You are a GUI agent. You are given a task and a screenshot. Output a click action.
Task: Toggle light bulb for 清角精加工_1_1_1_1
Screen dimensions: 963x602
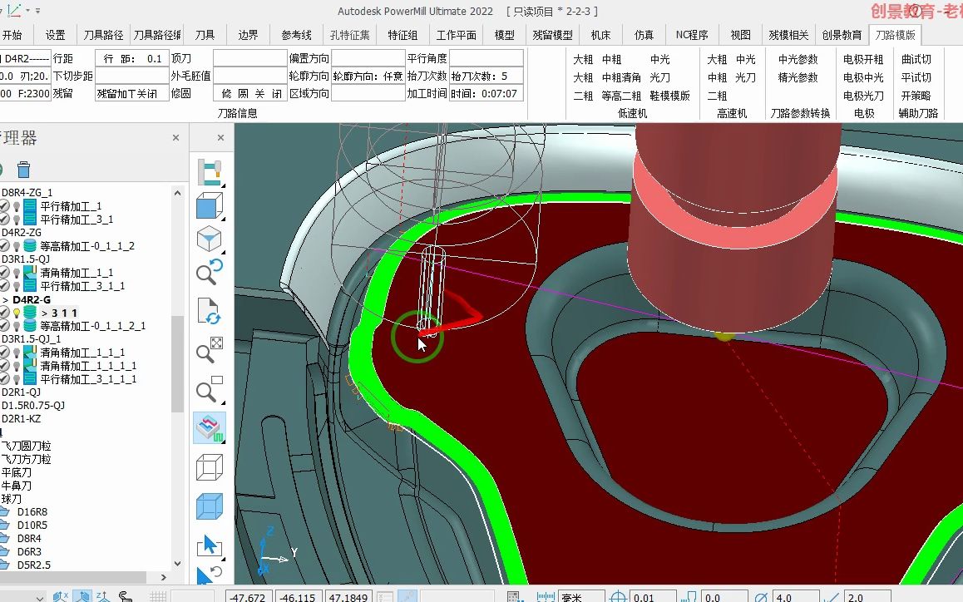click(17, 366)
